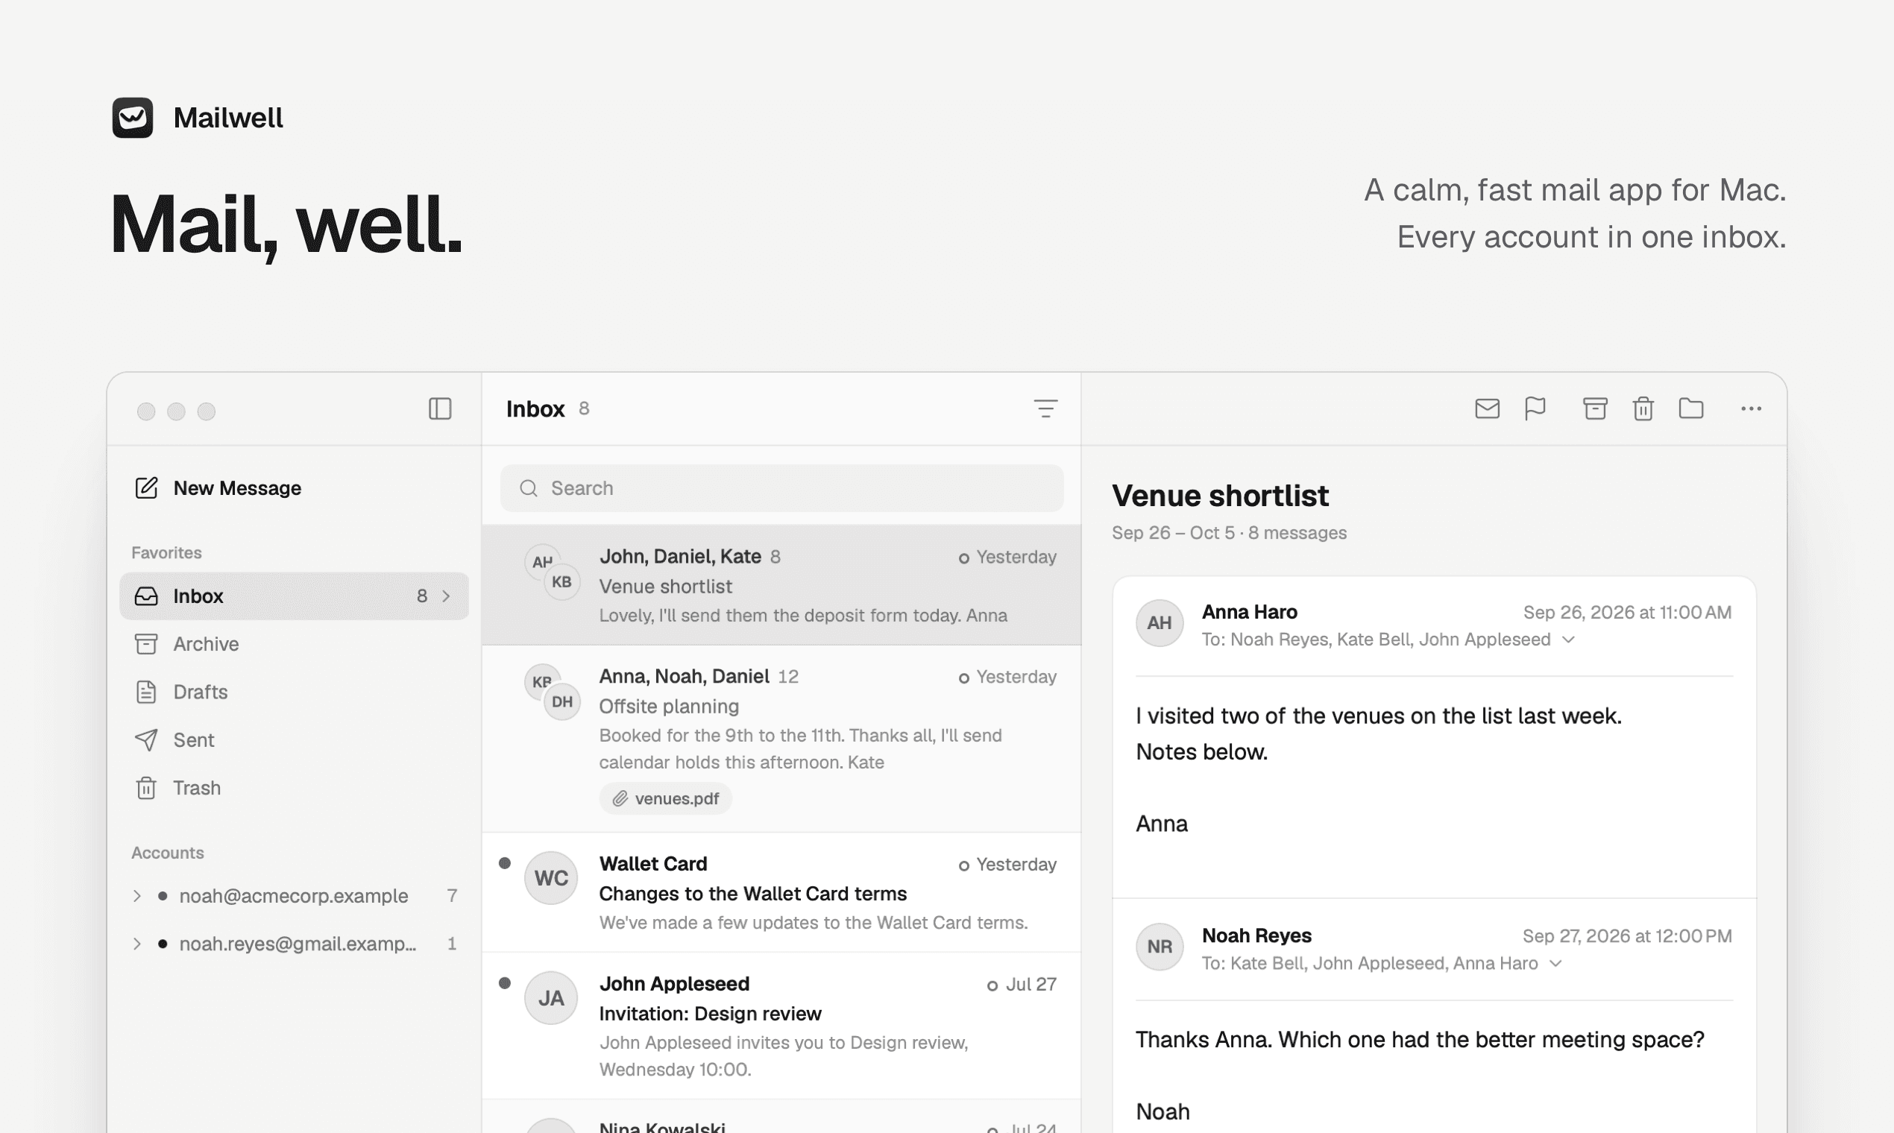This screenshot has height=1133, width=1894.
Task: Compose with New Message pencil icon
Action: [147, 487]
